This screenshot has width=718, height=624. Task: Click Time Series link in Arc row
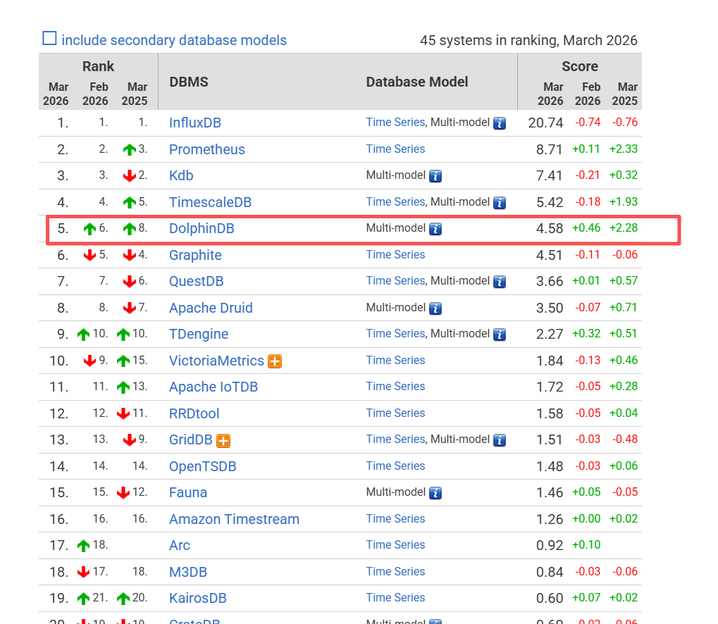(395, 545)
